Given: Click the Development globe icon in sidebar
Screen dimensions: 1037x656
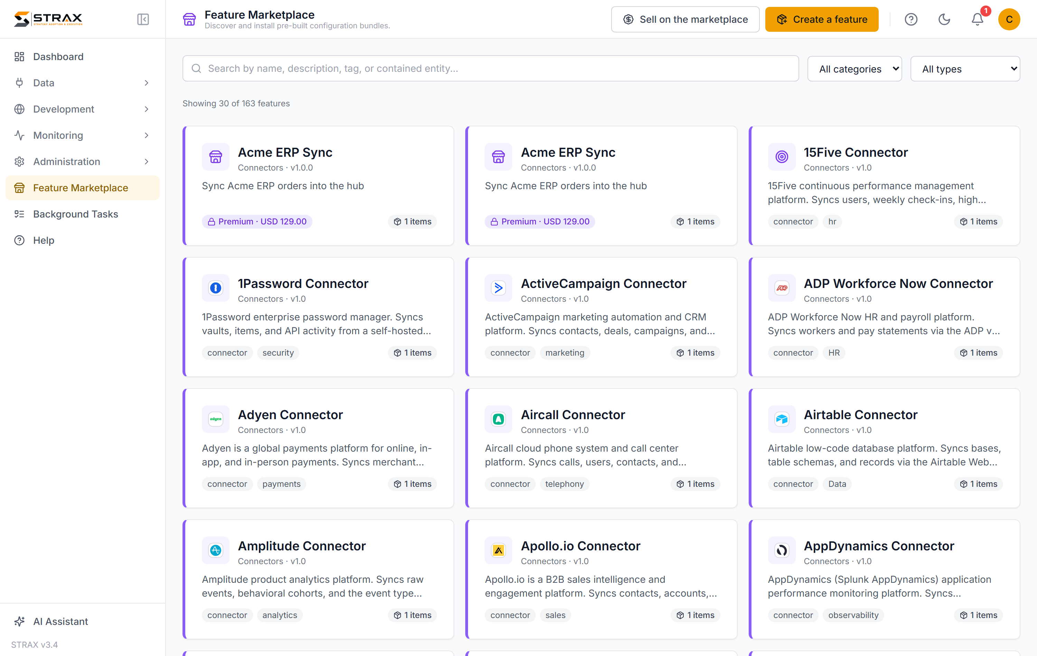Looking at the screenshot, I should point(19,109).
